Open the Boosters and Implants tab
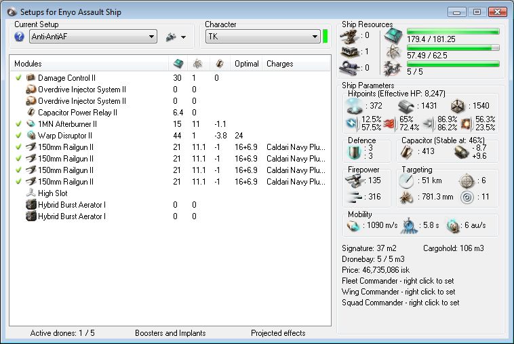 point(170,333)
